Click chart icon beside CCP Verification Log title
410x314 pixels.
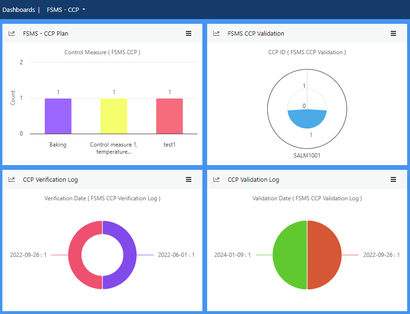pos(12,179)
